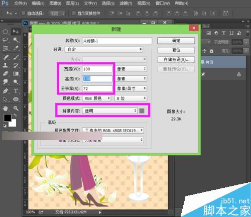Select the Path Selection tool
The image size is (251, 217).
pos(6,99)
